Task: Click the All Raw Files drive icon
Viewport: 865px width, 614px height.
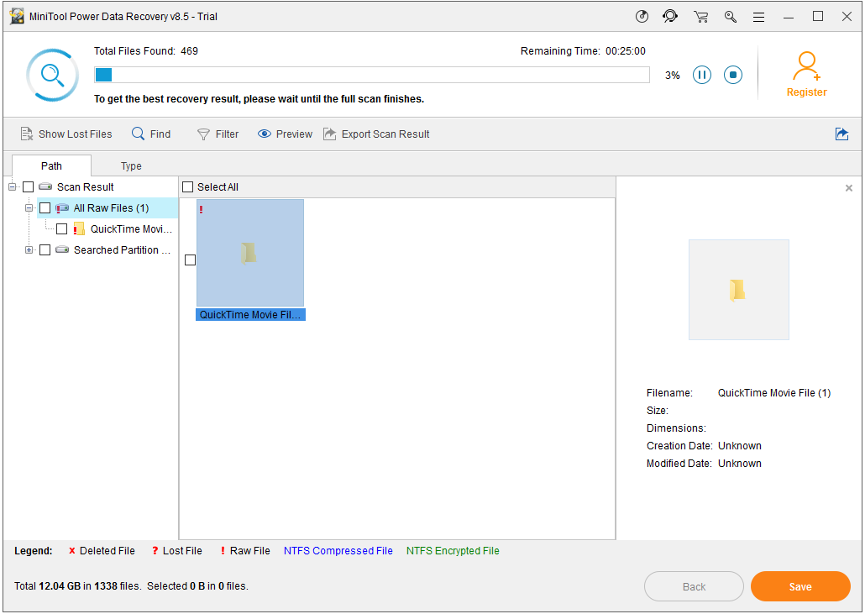Action: pyautogui.click(x=62, y=208)
